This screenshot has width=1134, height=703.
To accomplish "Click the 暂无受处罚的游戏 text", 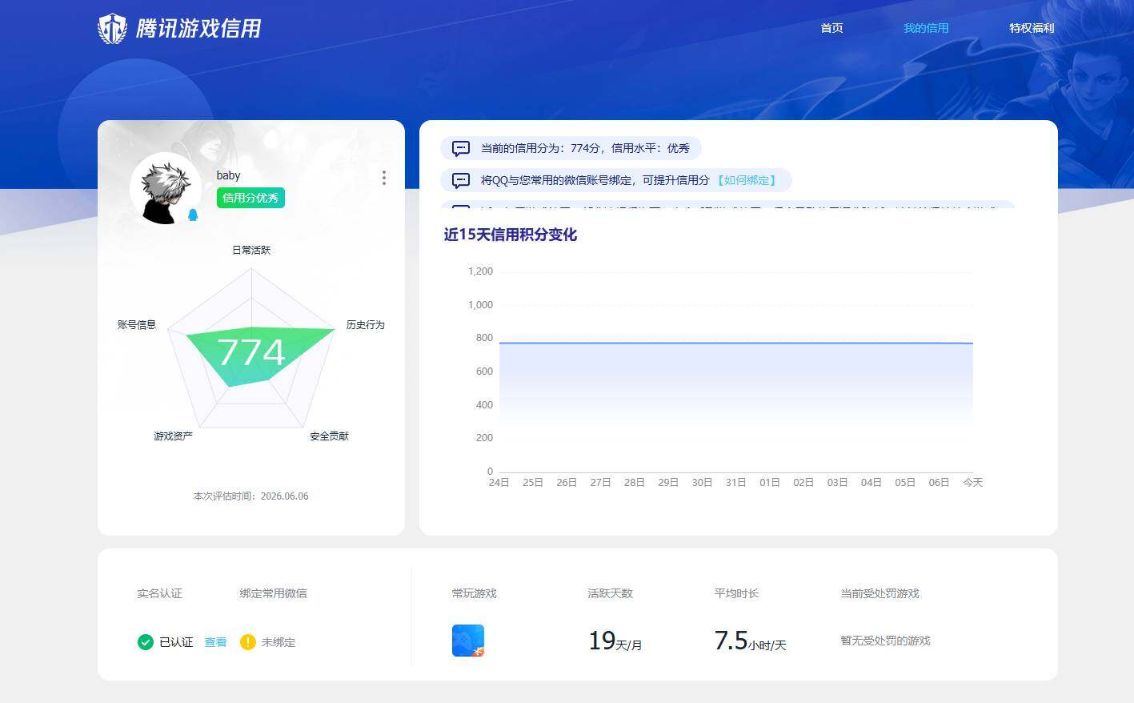I will click(885, 641).
